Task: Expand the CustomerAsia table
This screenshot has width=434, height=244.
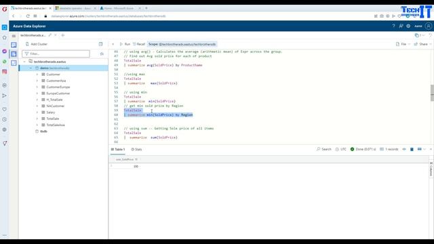Action: pos(37,81)
